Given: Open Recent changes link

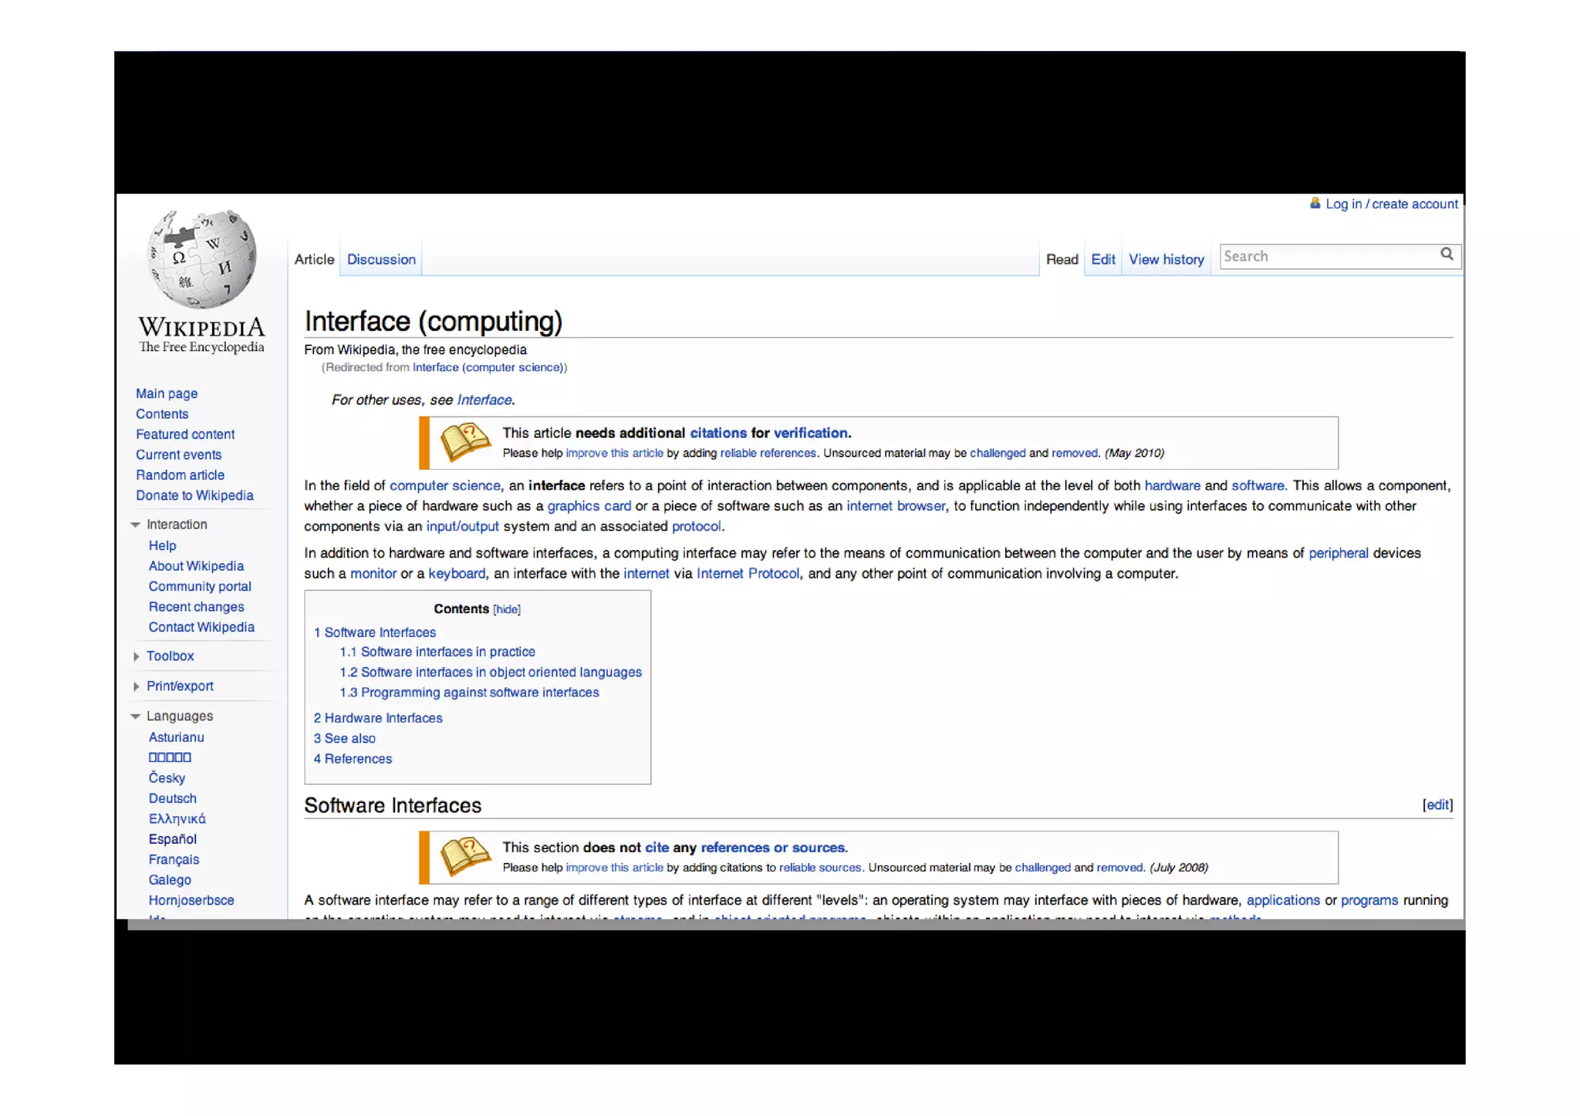Looking at the screenshot, I should pyautogui.click(x=196, y=607).
